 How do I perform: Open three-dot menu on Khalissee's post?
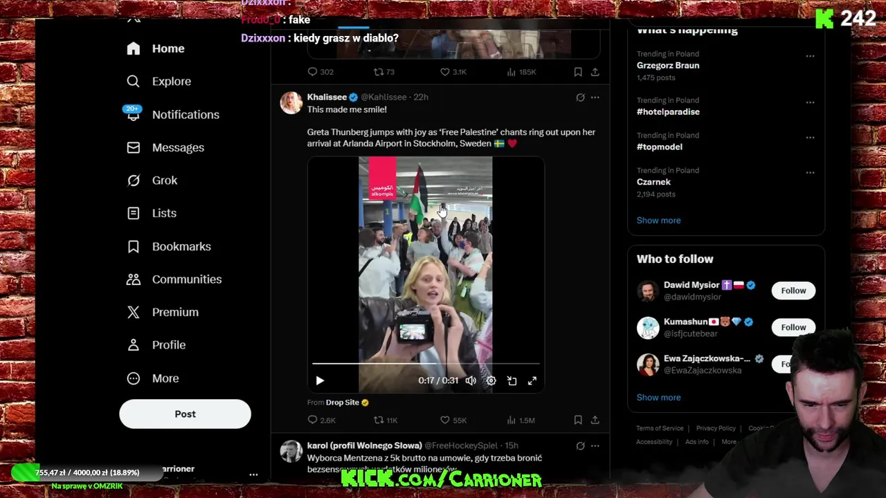(595, 98)
